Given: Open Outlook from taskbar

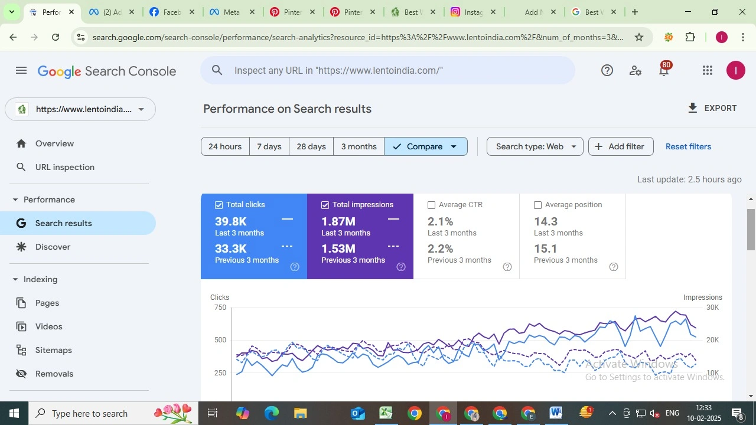Looking at the screenshot, I should pyautogui.click(x=358, y=413).
